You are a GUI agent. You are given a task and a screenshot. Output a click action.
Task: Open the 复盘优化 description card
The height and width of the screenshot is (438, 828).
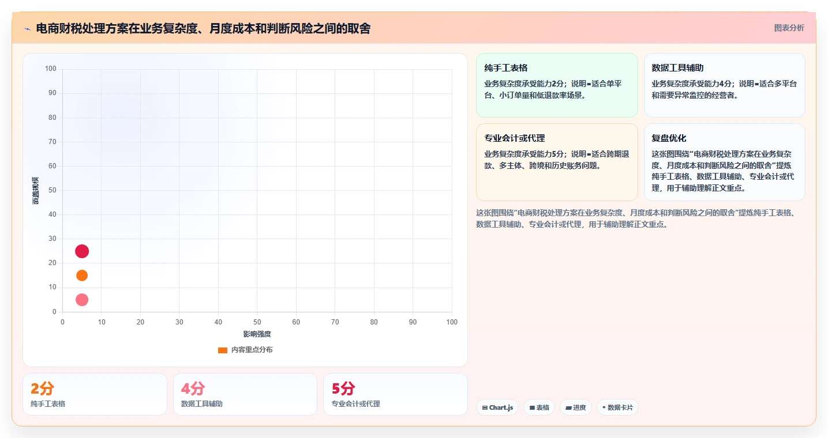click(724, 162)
